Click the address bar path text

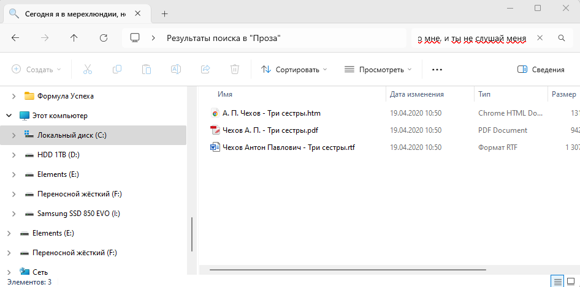(x=223, y=38)
